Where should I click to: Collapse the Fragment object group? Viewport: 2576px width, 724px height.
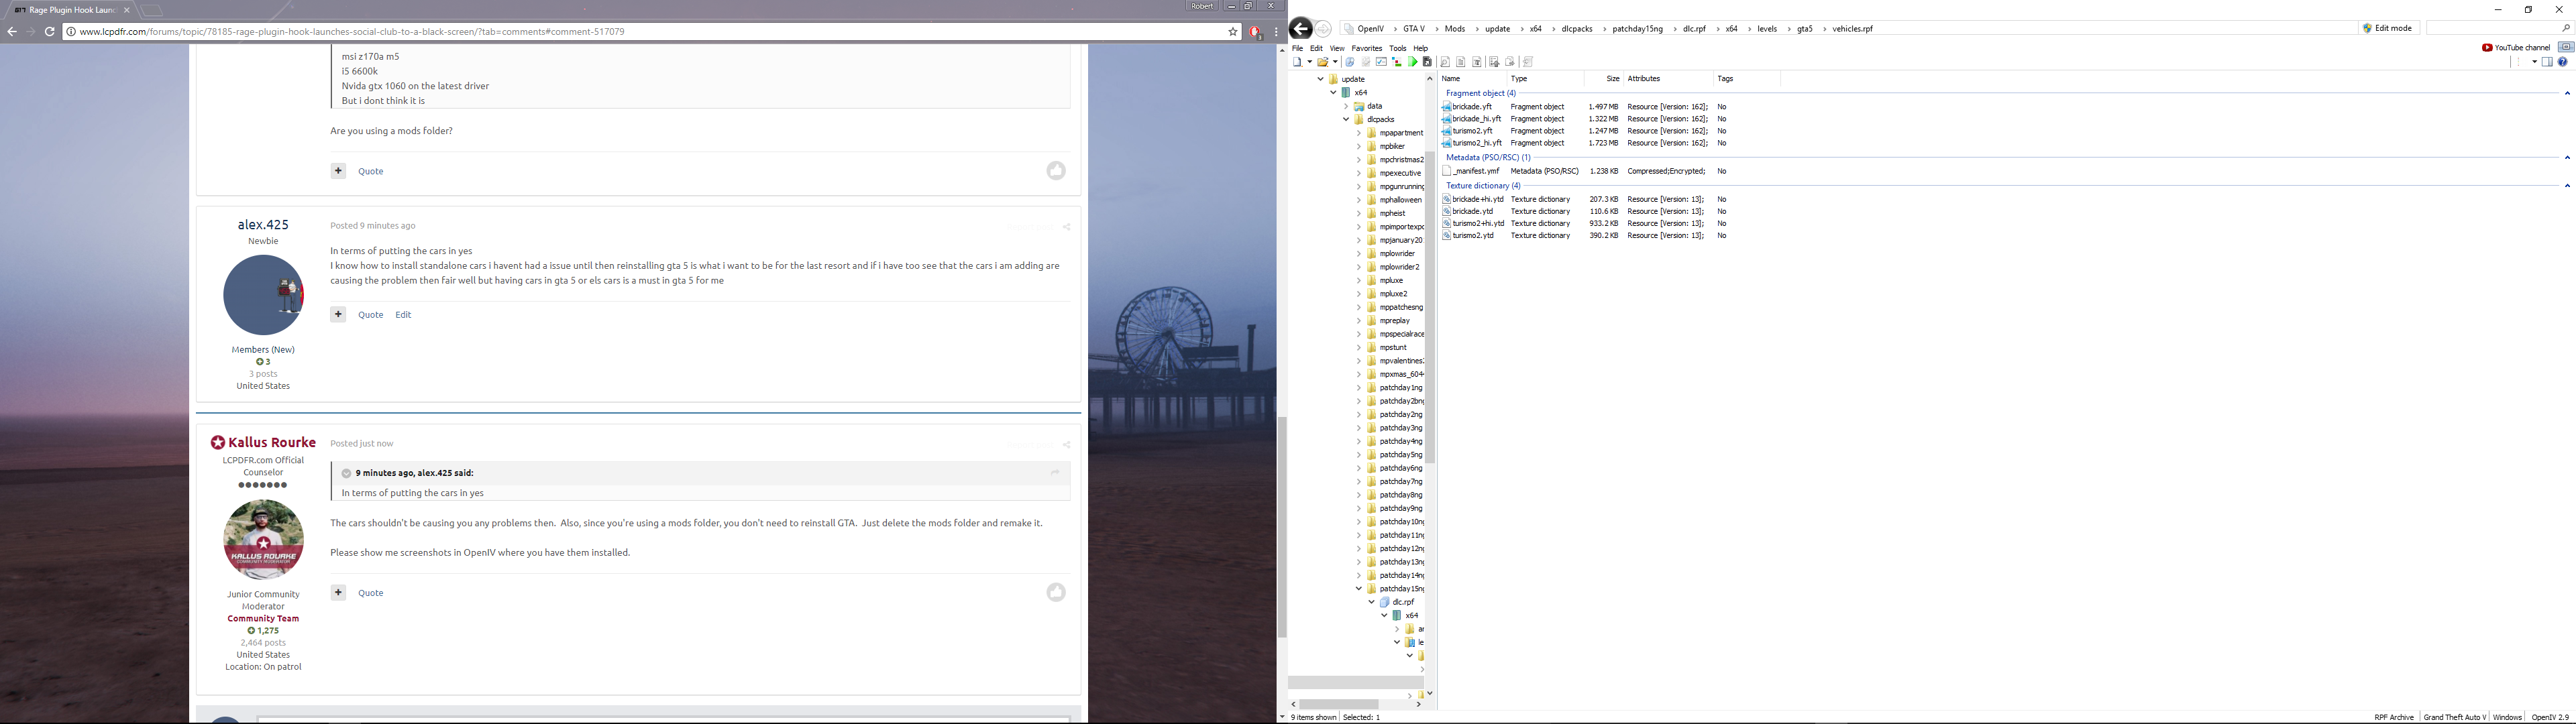2566,93
